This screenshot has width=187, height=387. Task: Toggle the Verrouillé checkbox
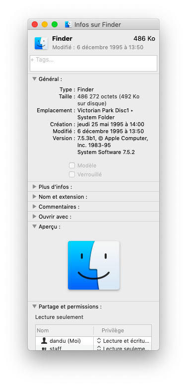[x=72, y=174]
